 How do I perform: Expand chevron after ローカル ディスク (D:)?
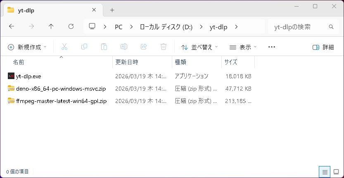point(201,27)
